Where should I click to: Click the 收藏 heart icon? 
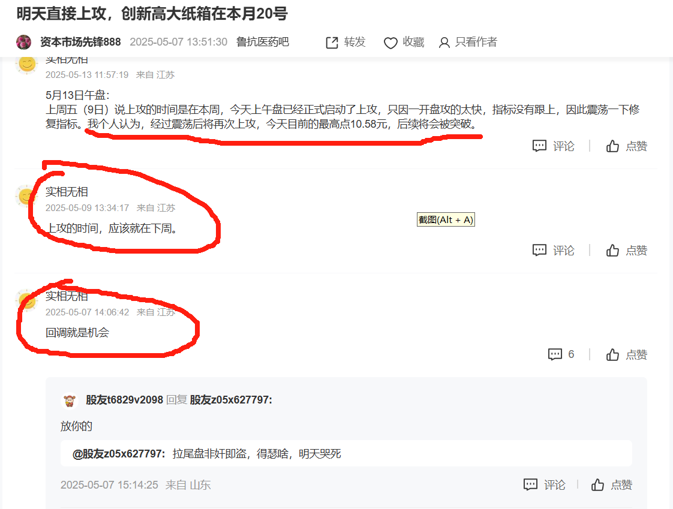tap(390, 43)
